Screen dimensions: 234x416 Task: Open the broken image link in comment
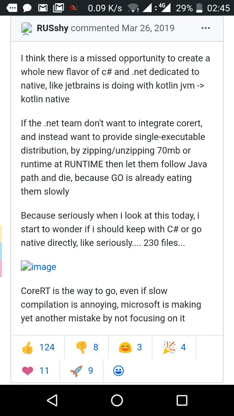tap(39, 267)
